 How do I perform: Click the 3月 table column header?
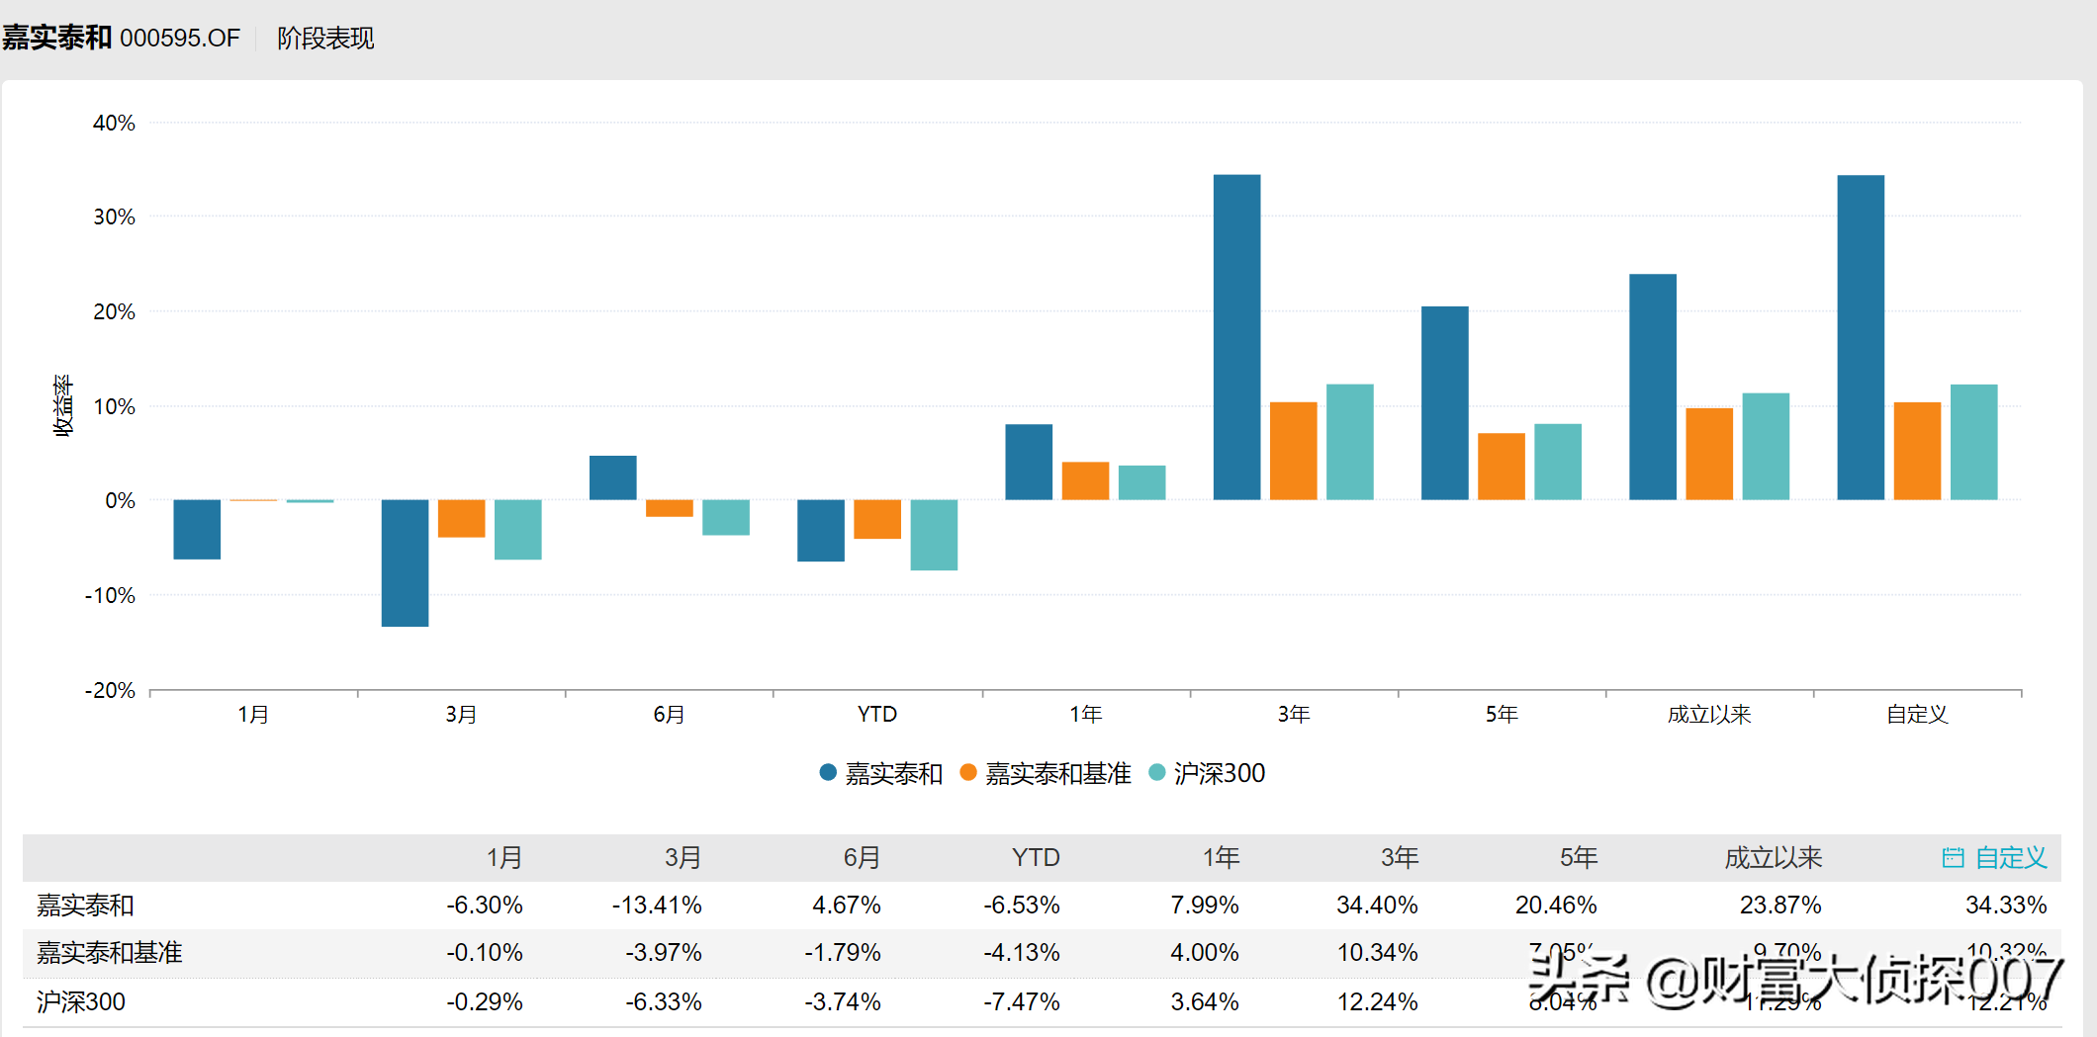[x=684, y=857]
